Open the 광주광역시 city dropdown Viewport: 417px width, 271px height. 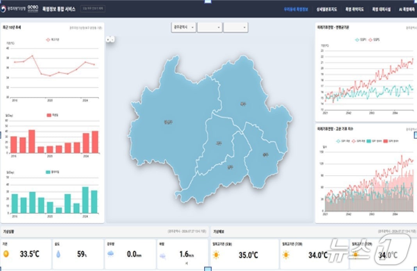[x=184, y=27]
